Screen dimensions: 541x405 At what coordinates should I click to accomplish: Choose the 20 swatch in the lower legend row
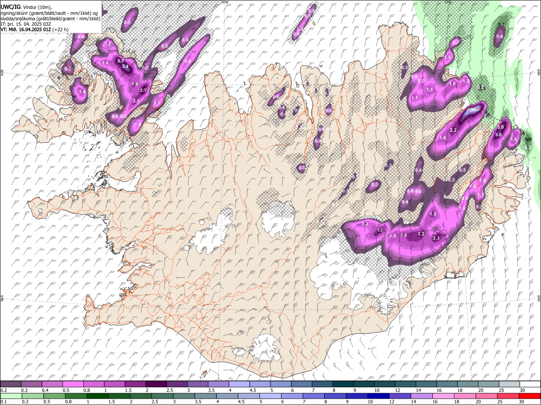tap(486, 396)
